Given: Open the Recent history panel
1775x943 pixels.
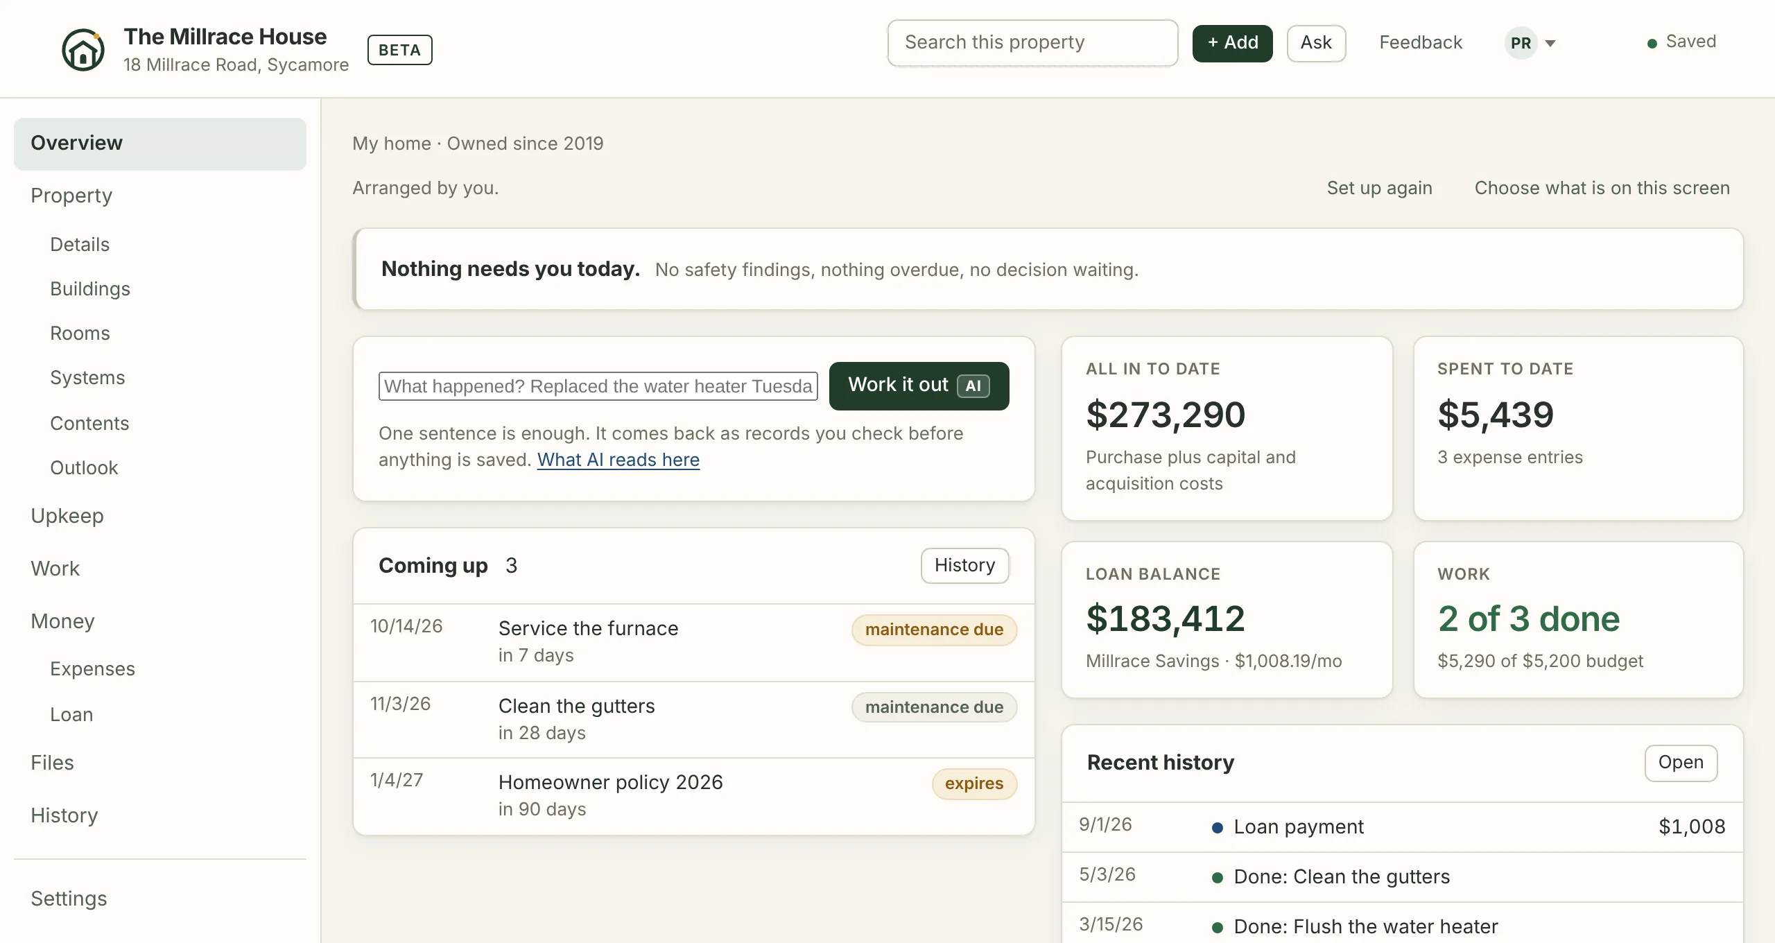Looking at the screenshot, I should 1680,763.
